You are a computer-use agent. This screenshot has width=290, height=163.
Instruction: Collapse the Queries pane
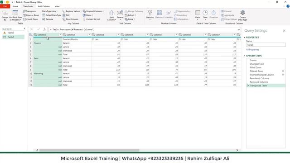click(x=25, y=29)
